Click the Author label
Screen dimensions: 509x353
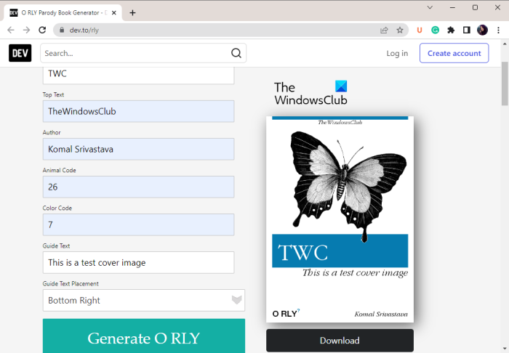(x=52, y=132)
